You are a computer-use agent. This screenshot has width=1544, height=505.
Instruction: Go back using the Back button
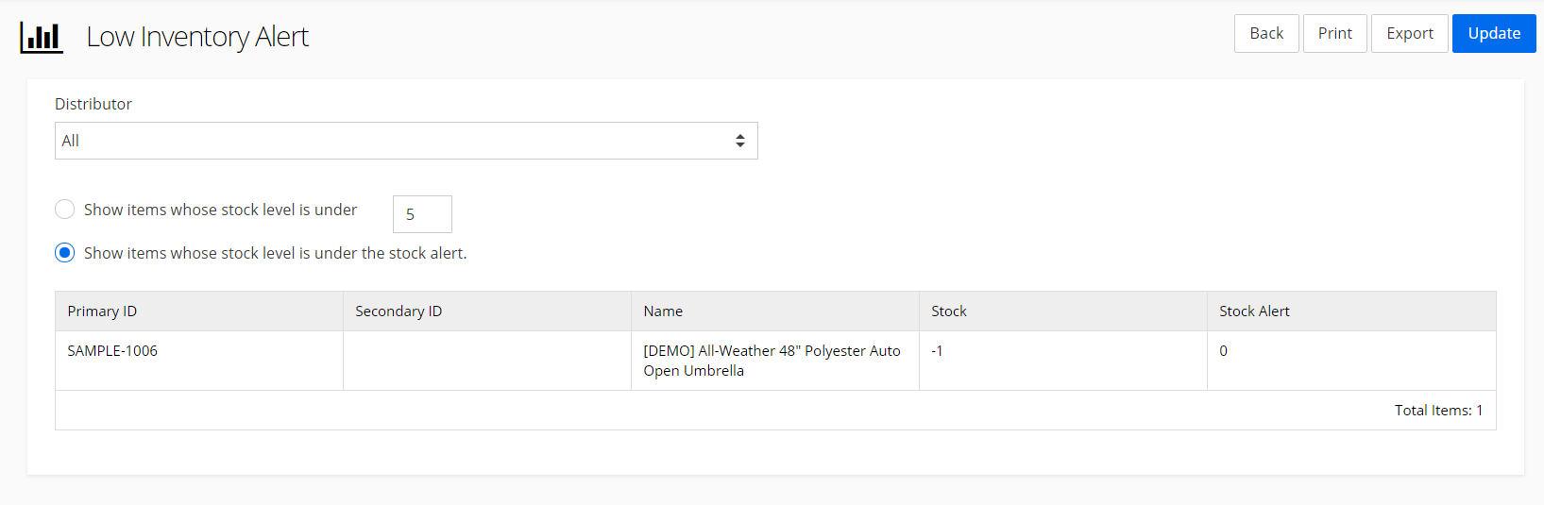(x=1266, y=34)
